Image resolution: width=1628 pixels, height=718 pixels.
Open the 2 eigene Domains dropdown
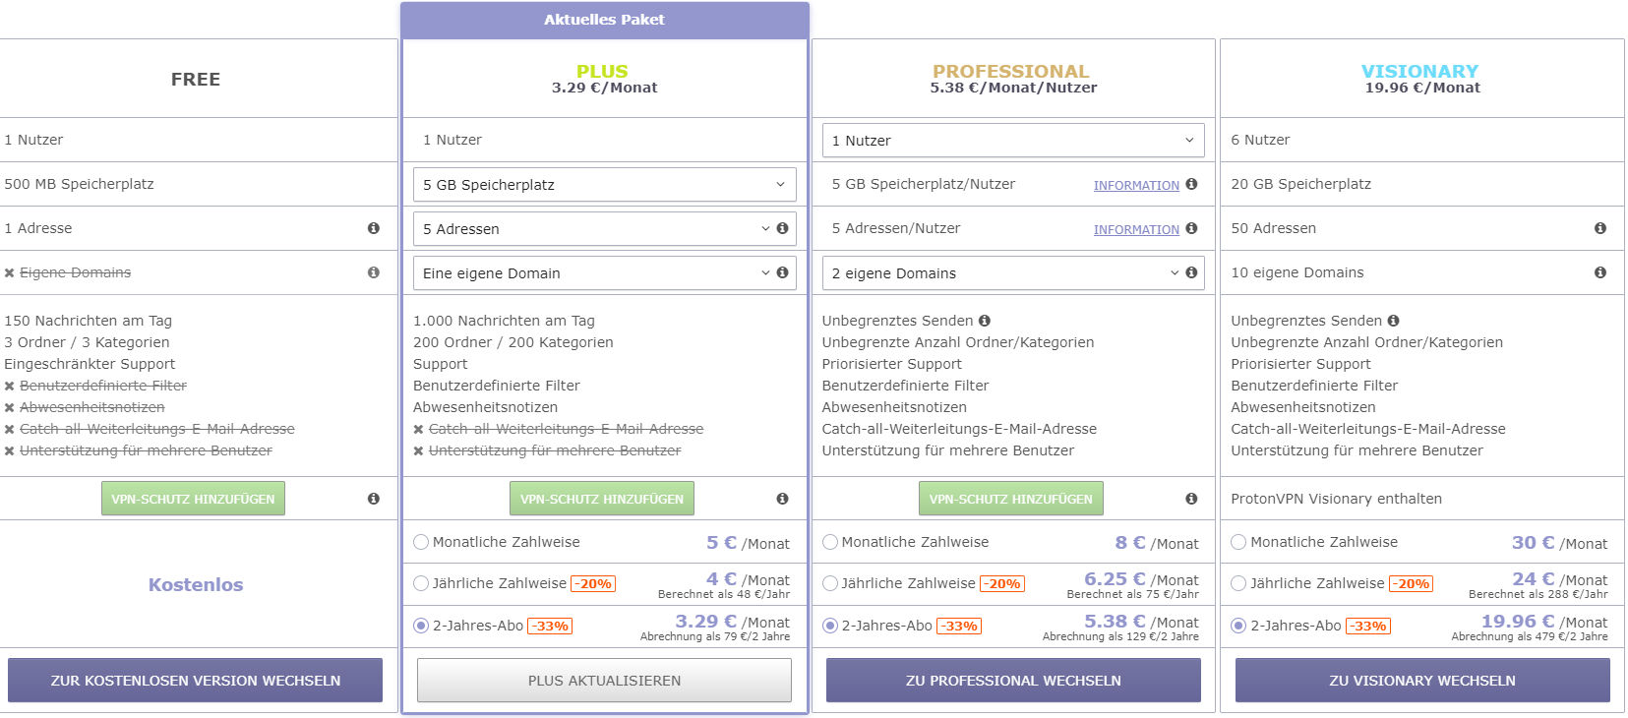coord(1003,273)
